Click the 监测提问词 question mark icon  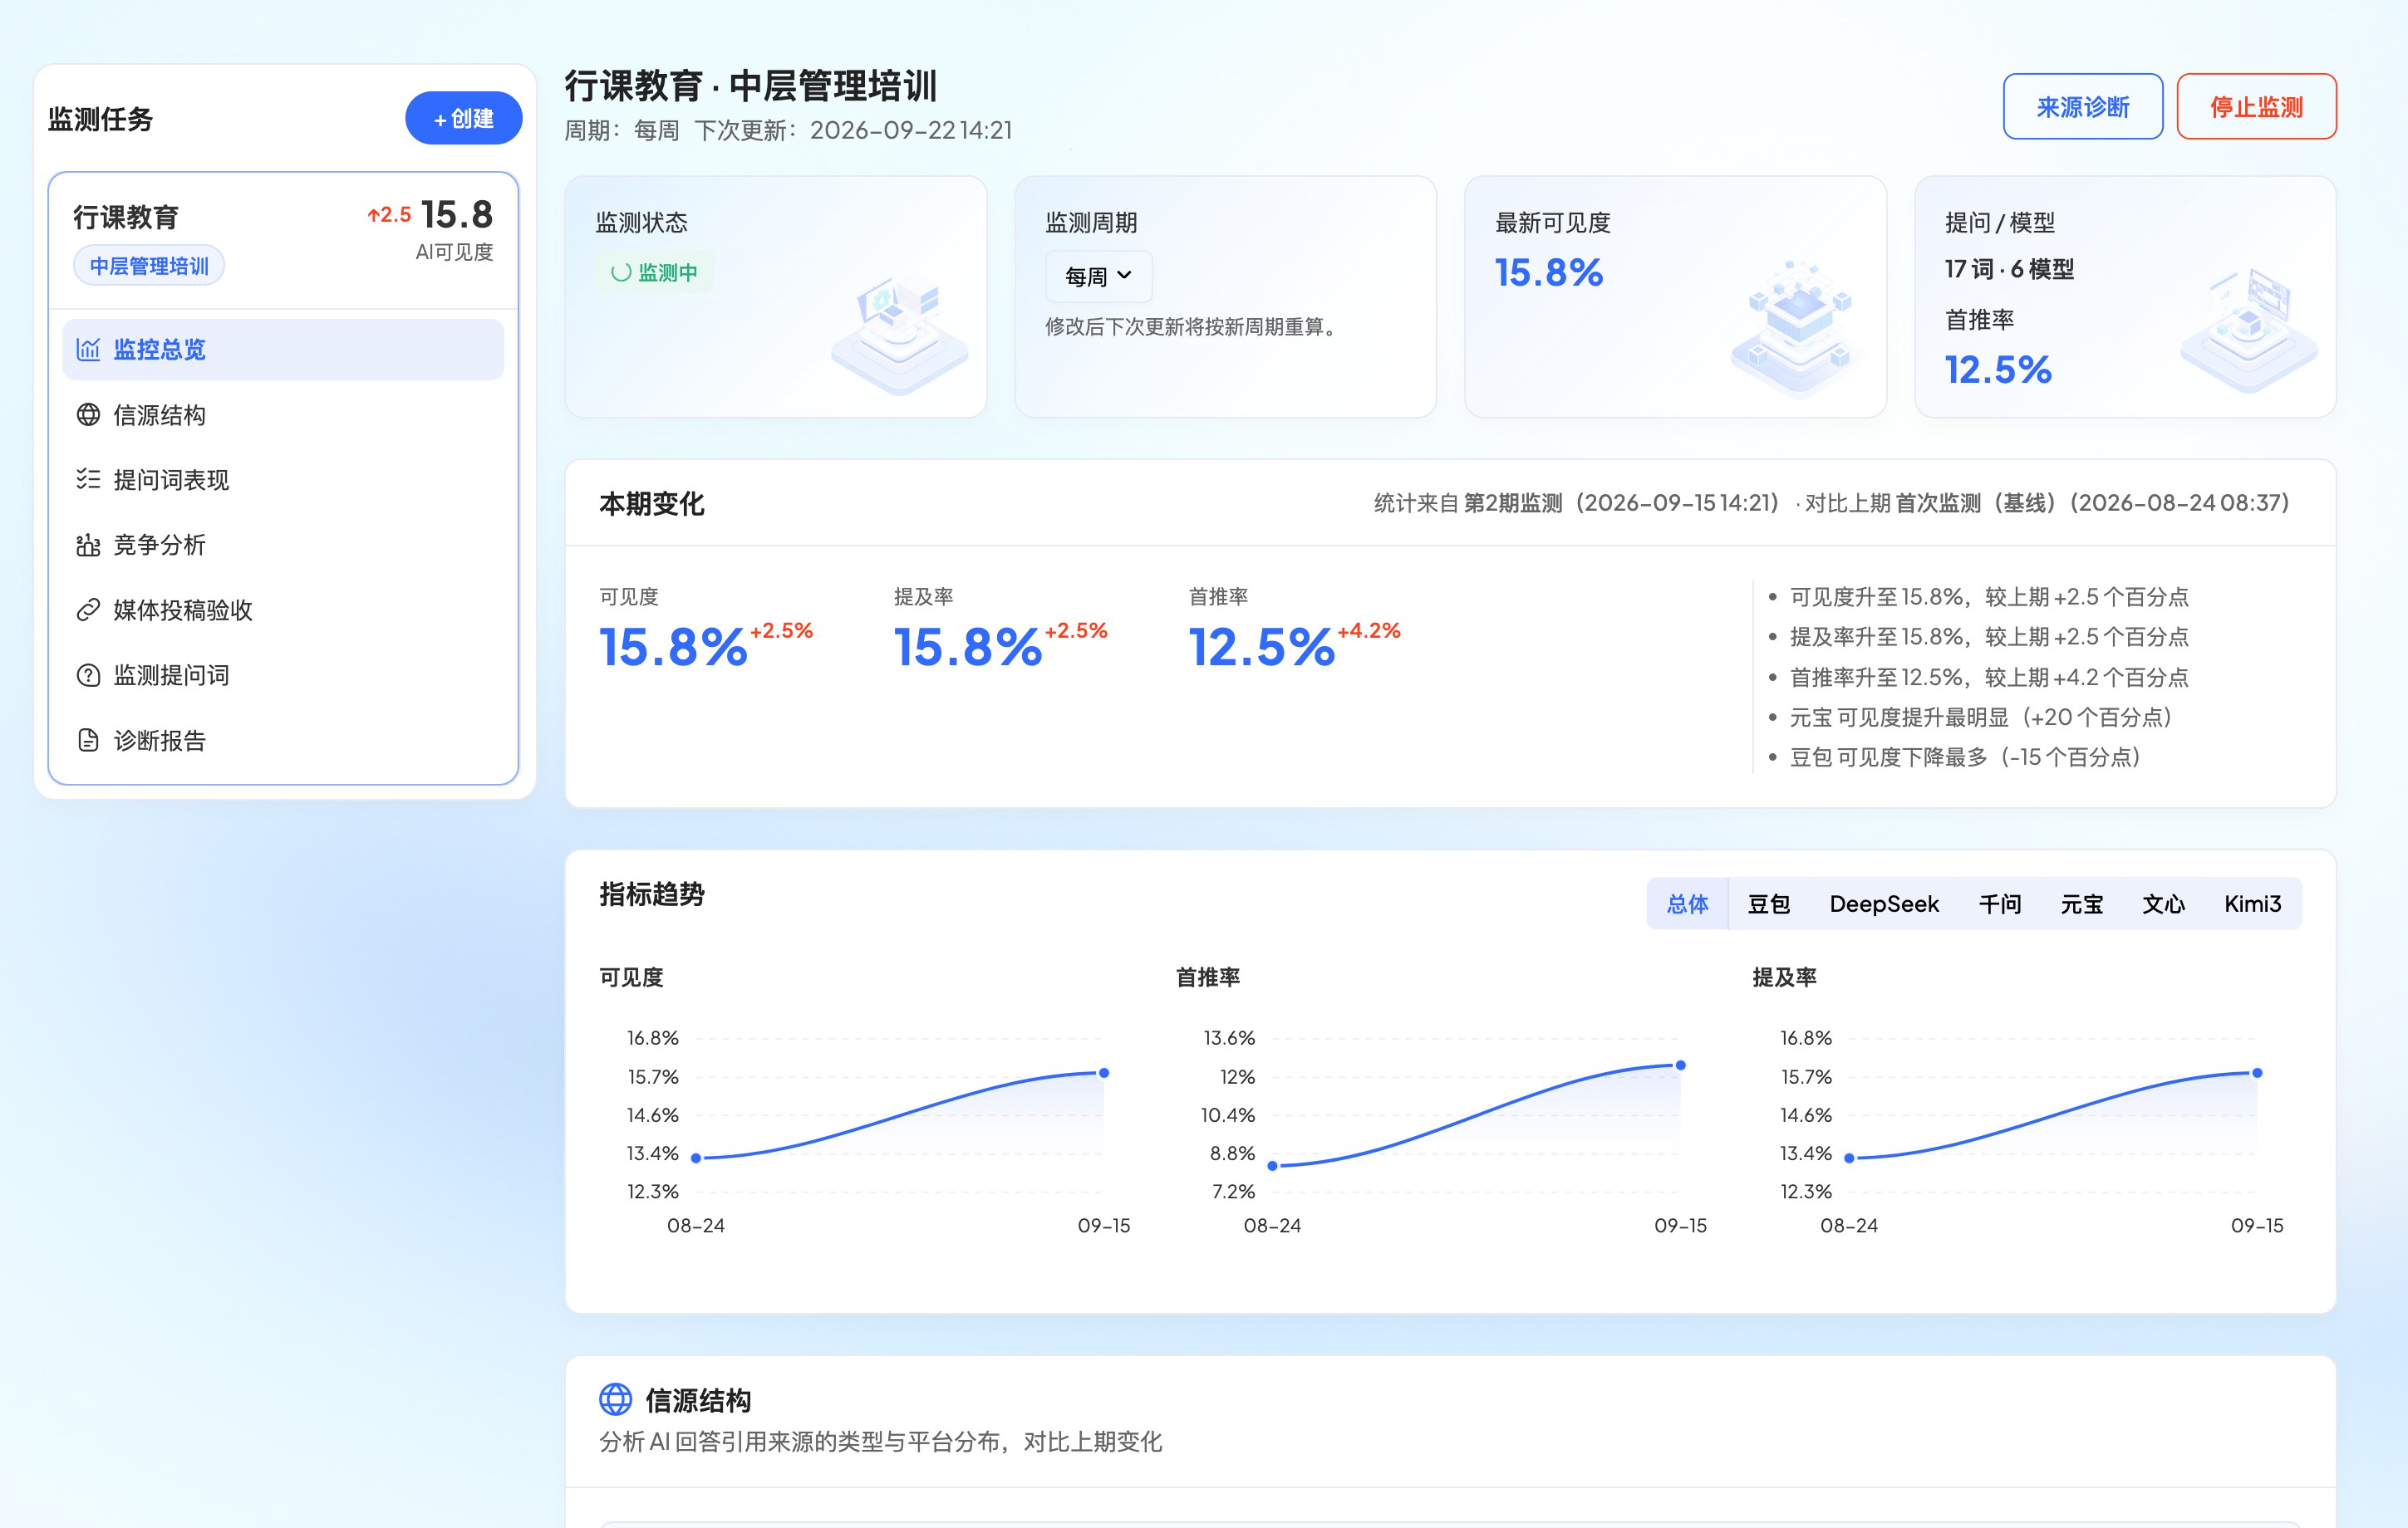[88, 675]
